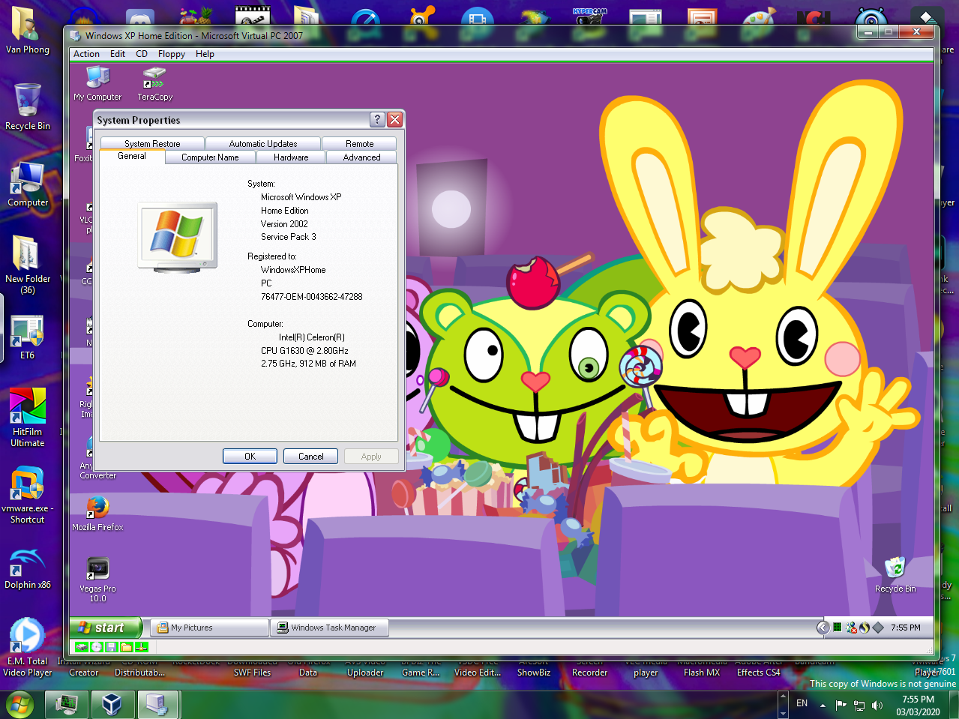The image size is (959, 719).
Task: Close the System Properties dialog
Action: click(395, 119)
